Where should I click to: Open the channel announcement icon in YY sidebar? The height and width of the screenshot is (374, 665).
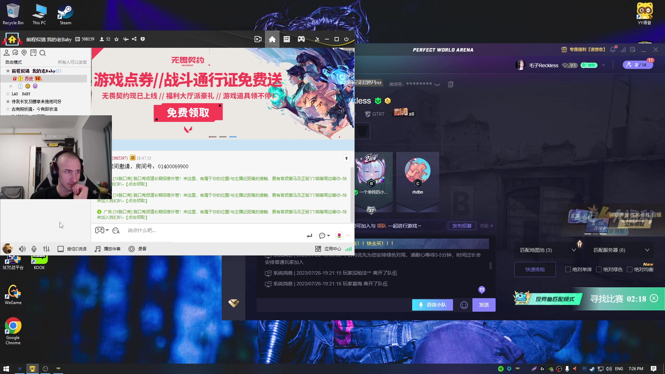(33, 53)
